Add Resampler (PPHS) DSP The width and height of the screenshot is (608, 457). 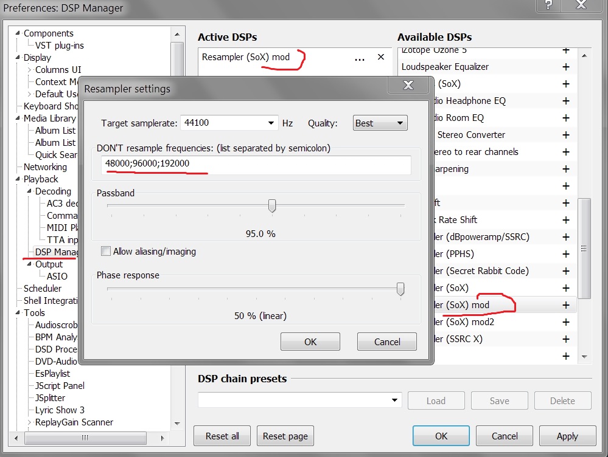566,254
